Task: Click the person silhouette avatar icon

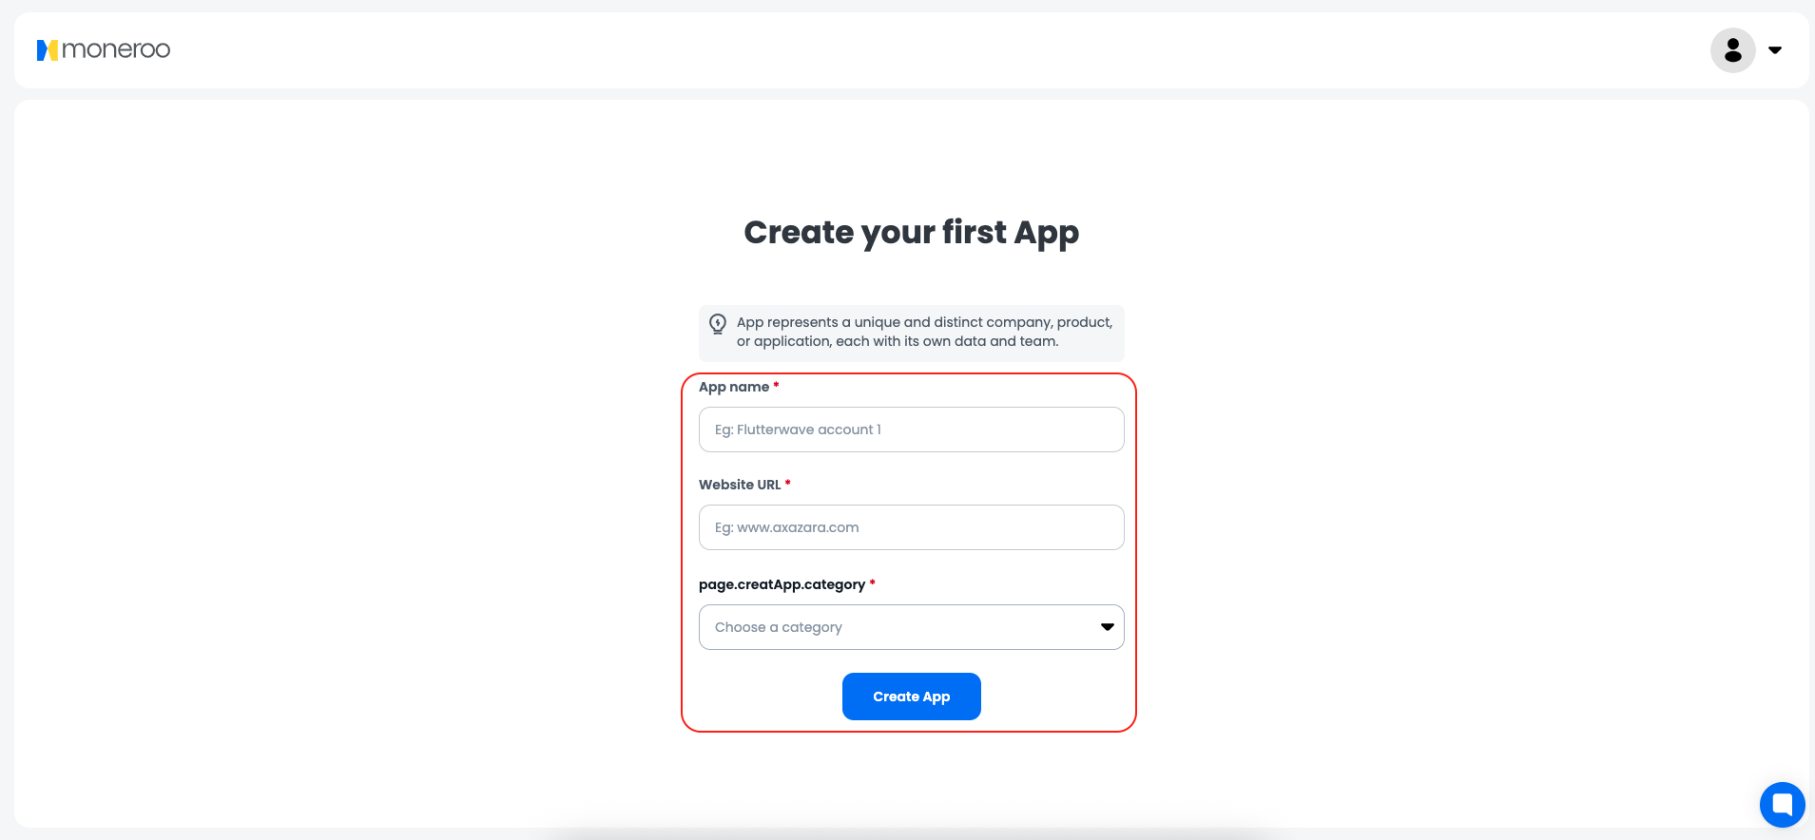Action: click(x=1732, y=49)
